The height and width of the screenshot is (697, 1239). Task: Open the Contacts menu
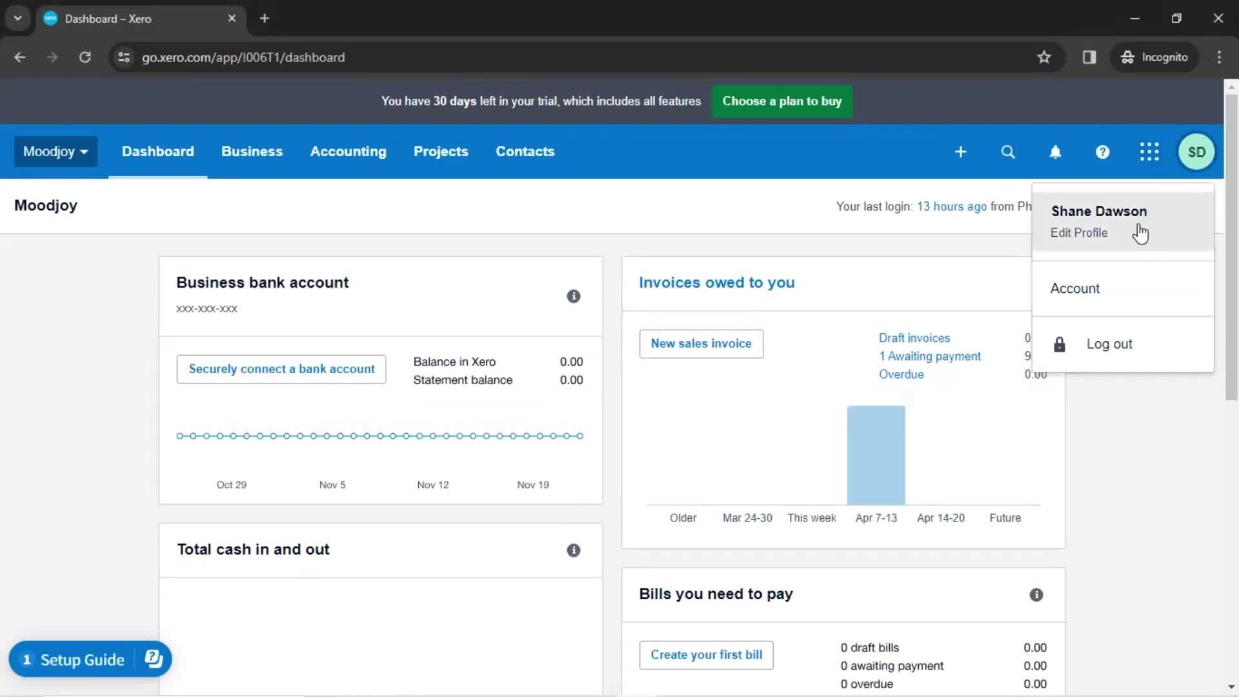[525, 152]
